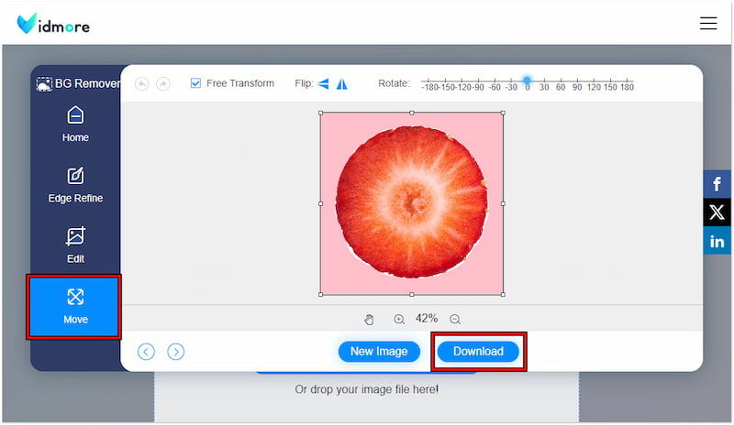734x425 pixels.
Task: Open the Home tab in sidebar
Action: coord(75,125)
